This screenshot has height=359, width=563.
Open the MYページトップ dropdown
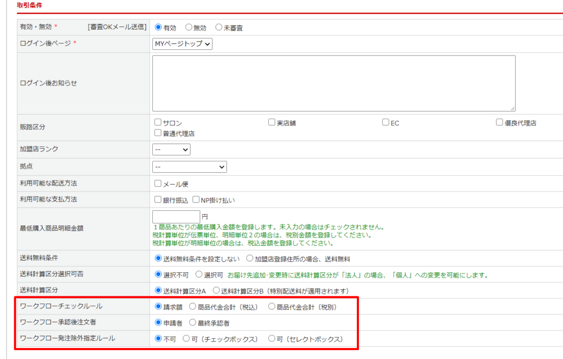[x=183, y=44]
